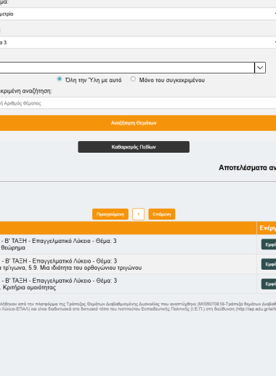Open the Θέμα 3 dropdown
The height and width of the screenshot is (376, 276).
point(138,43)
